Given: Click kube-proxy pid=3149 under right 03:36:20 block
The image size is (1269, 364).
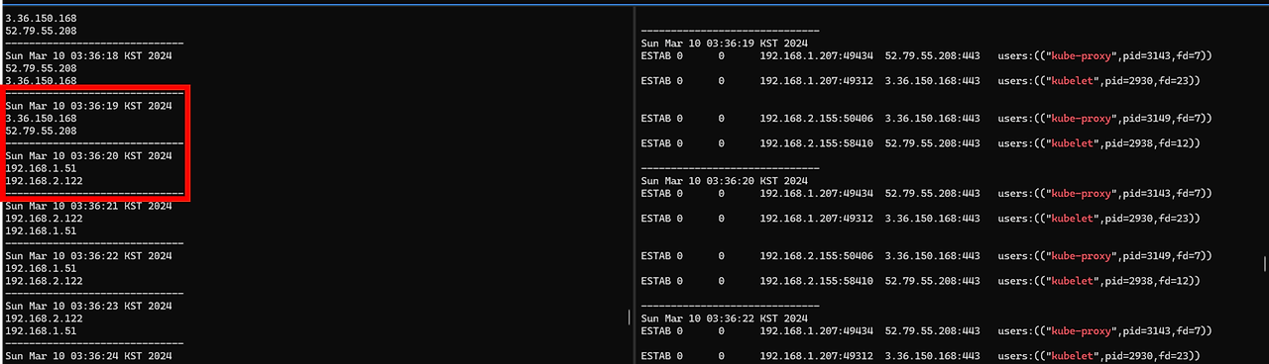Looking at the screenshot, I should (1104, 256).
